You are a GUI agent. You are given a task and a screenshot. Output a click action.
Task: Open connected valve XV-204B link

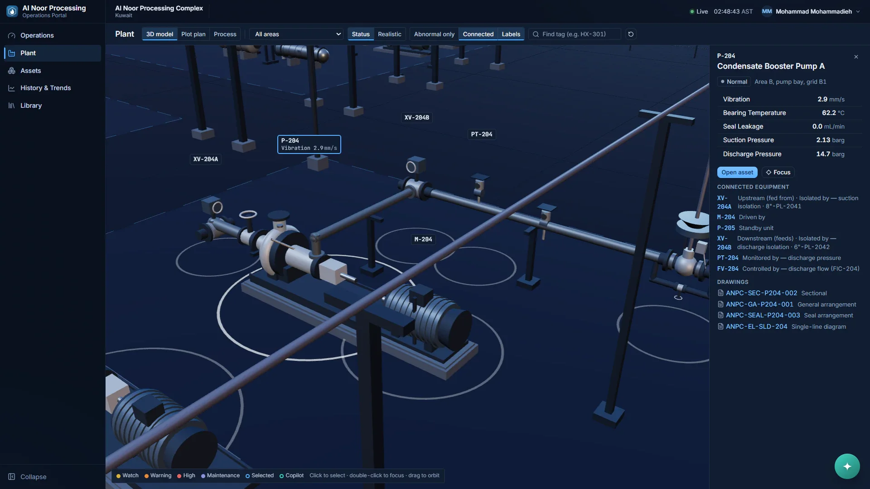tap(724, 243)
